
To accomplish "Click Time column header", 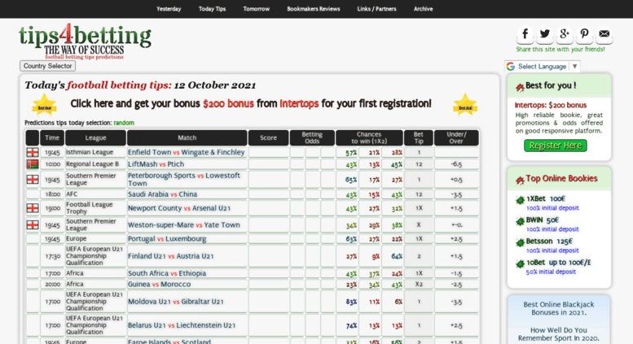I will 52,137.
